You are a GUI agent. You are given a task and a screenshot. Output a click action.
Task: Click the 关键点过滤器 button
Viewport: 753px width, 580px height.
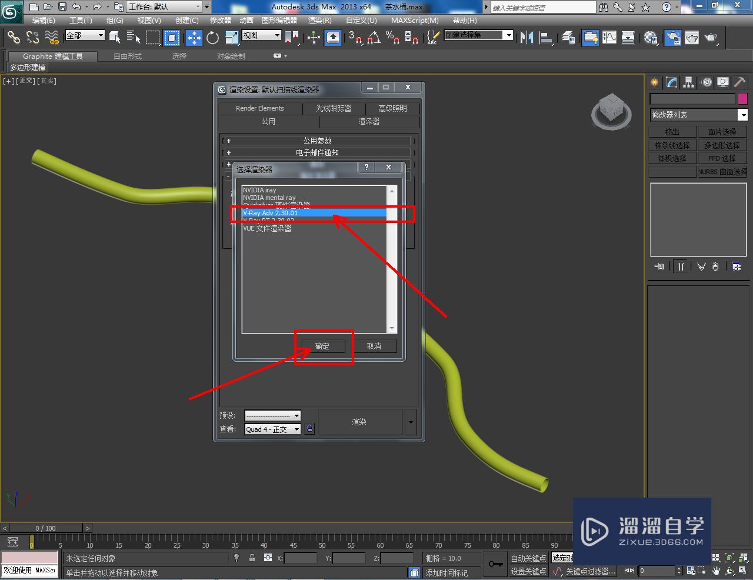pyautogui.click(x=590, y=571)
